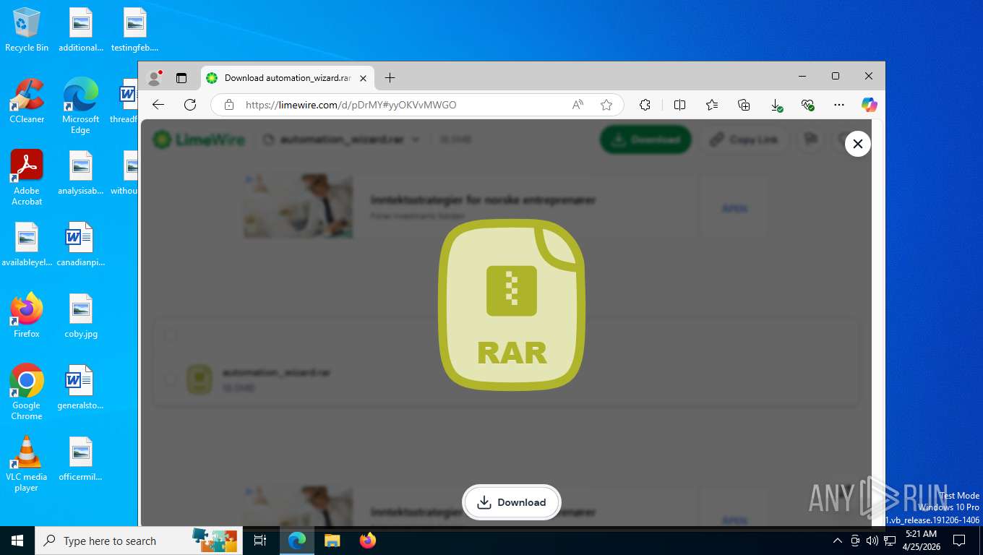The width and height of the screenshot is (983, 555).
Task: Open Edge Extensions puzzle icon
Action: (645, 105)
